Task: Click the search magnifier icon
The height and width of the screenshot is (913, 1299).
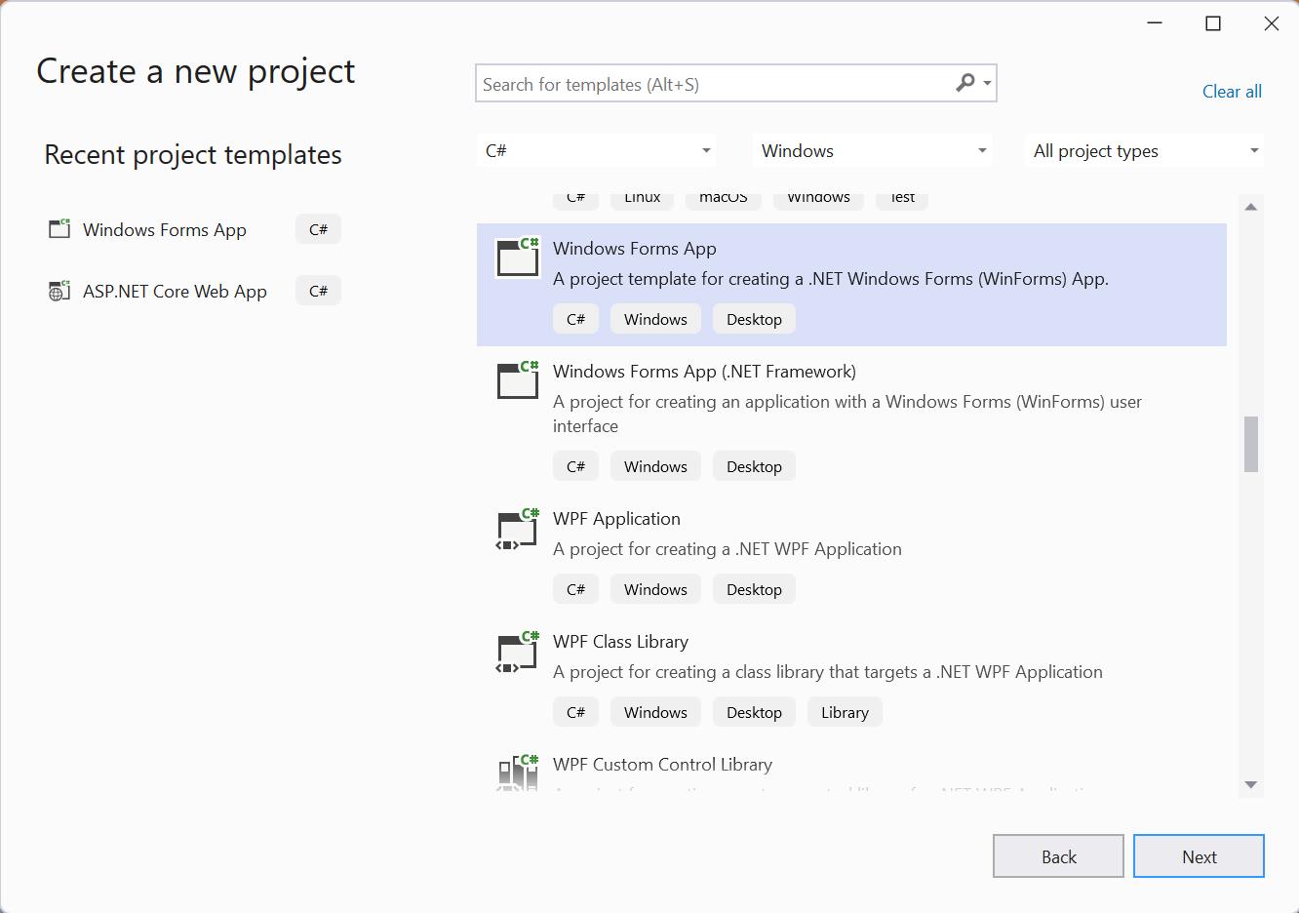Action: pyautogui.click(x=964, y=84)
